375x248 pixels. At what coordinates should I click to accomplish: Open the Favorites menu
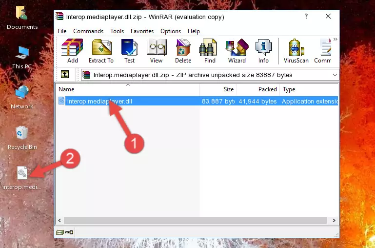coord(142,31)
